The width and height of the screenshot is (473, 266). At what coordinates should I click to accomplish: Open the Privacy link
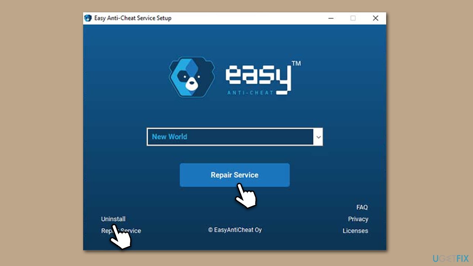coord(358,219)
